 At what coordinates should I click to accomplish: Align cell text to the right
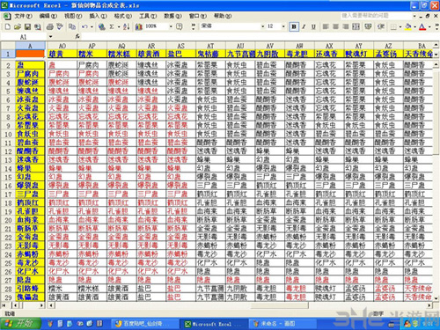point(346,27)
